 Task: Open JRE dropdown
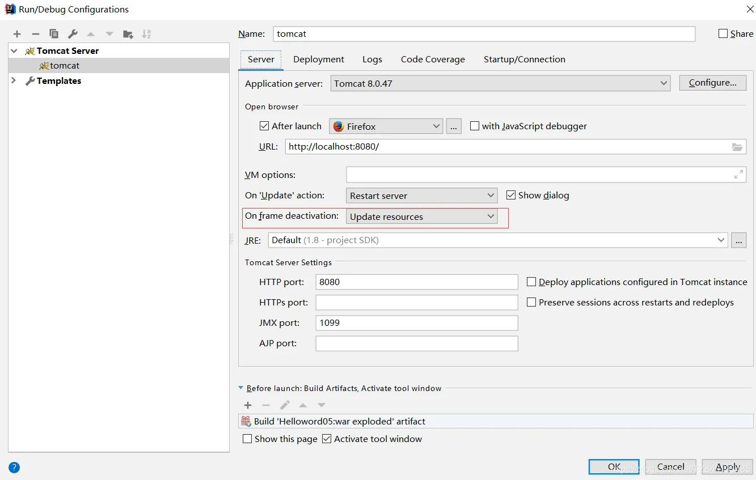click(498, 240)
